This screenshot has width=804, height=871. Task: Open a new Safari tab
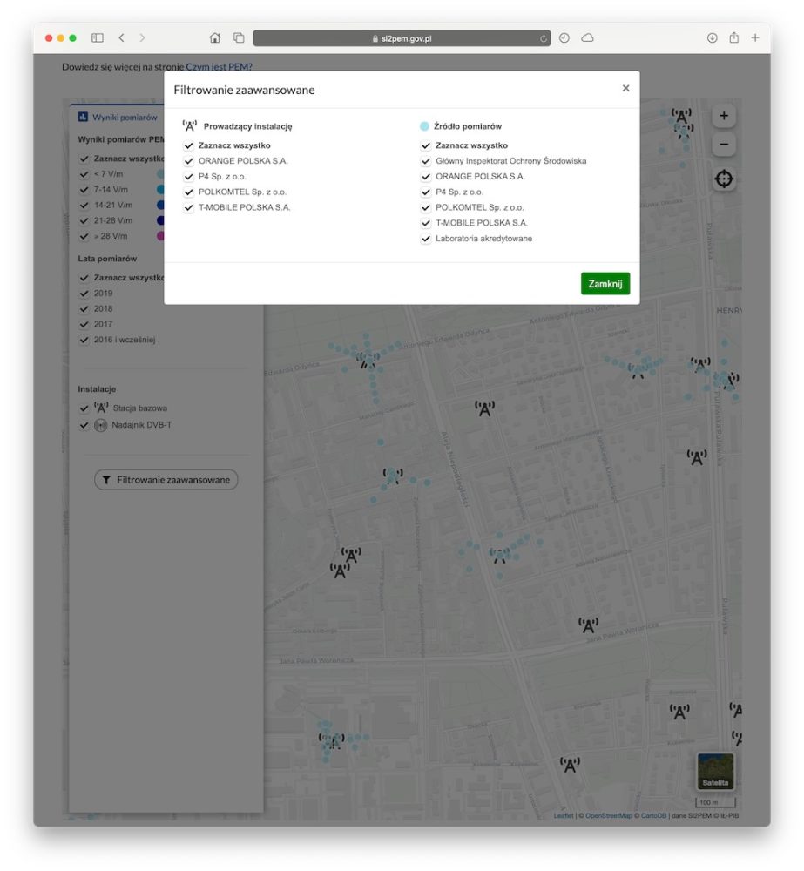[755, 37]
